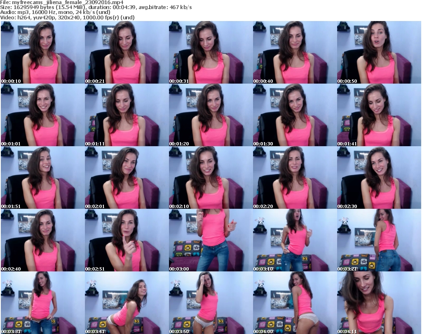Click the 00:03:31 frame
The width and height of the screenshot is (422, 334).
[x=42, y=303]
